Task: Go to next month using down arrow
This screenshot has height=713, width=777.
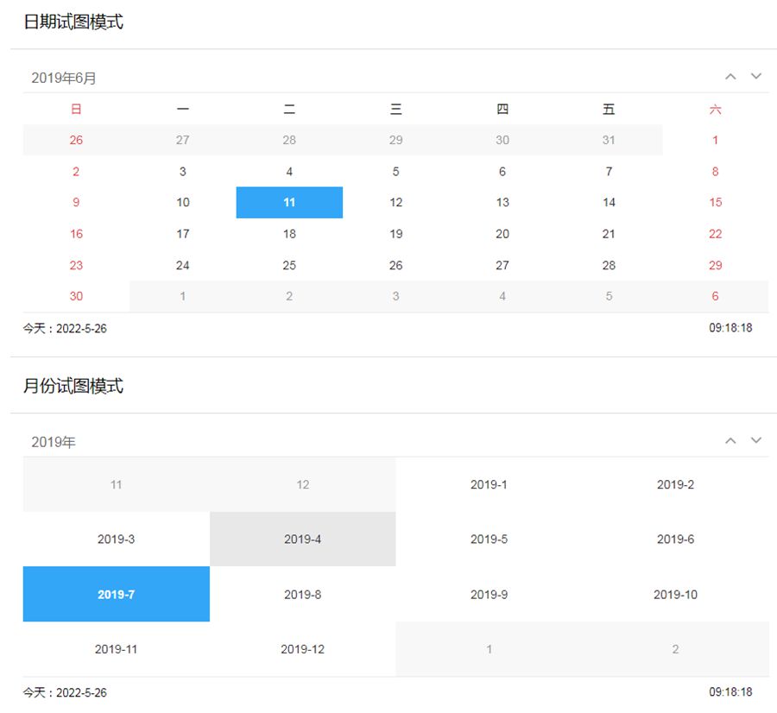Action: pyautogui.click(x=756, y=77)
